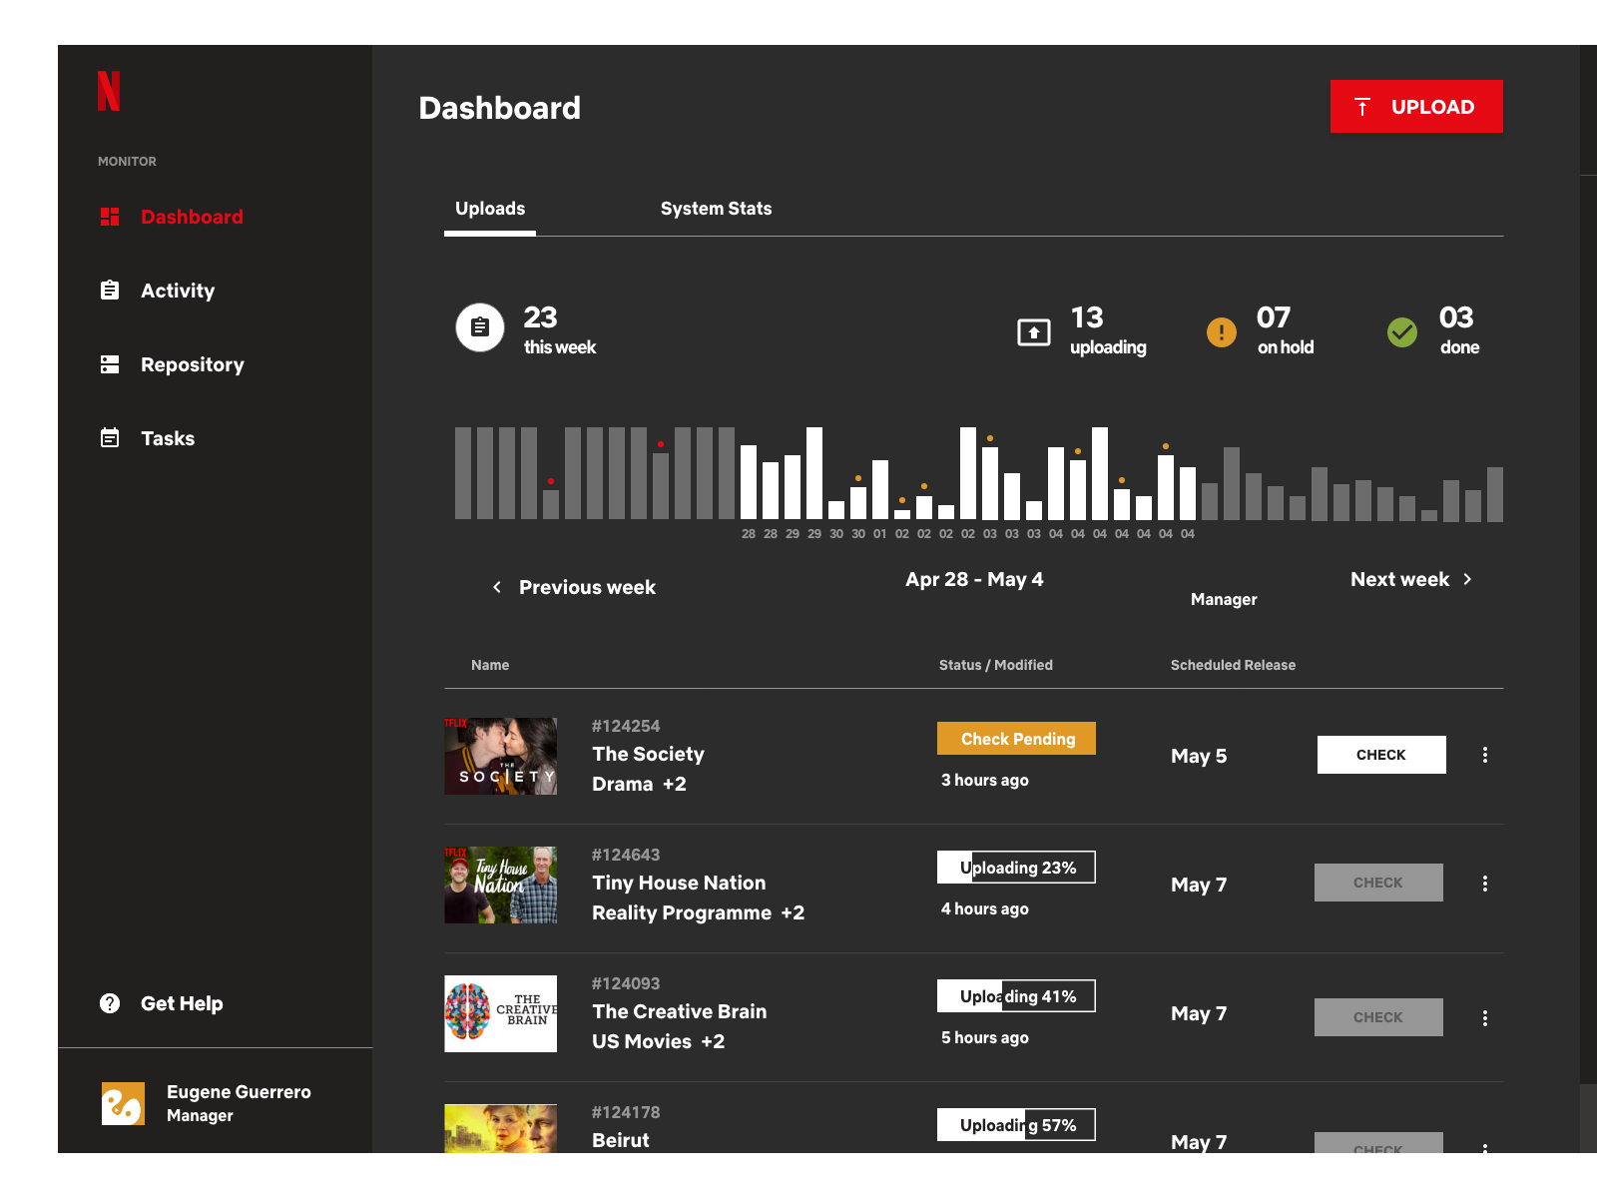Open more options for The Society
1597x1198 pixels.
click(1484, 755)
